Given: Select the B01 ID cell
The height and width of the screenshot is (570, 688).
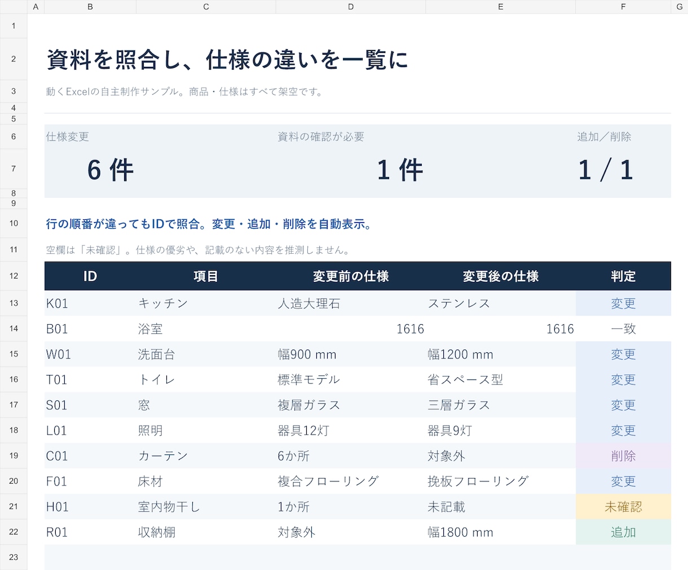Looking at the screenshot, I should click(90, 329).
